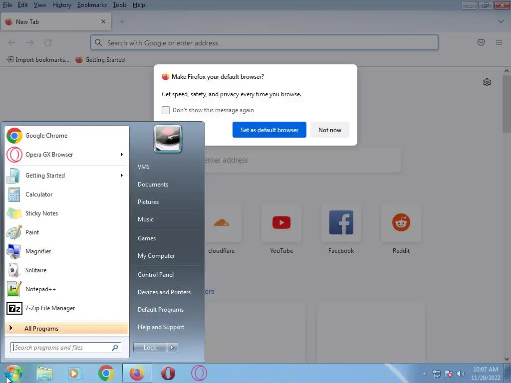The image size is (511, 383).
Task: Open Devices and Printers
Action: pos(164,292)
